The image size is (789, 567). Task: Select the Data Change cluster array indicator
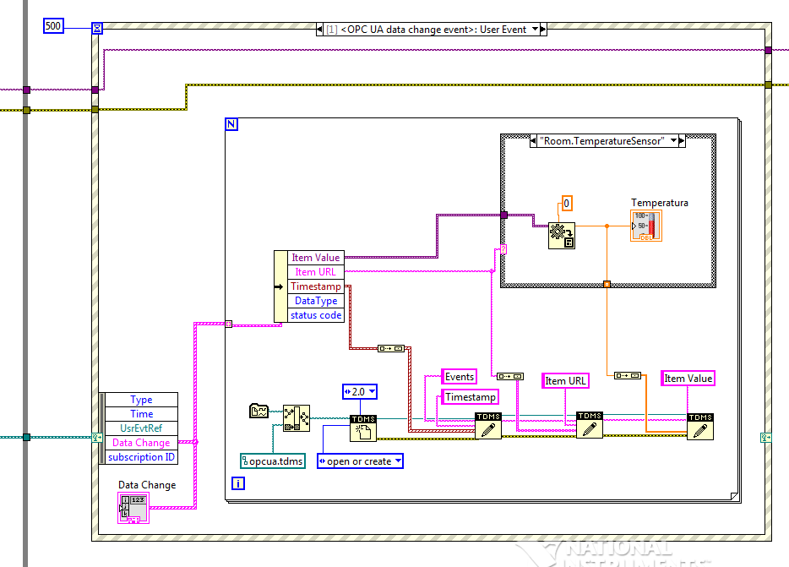point(133,508)
